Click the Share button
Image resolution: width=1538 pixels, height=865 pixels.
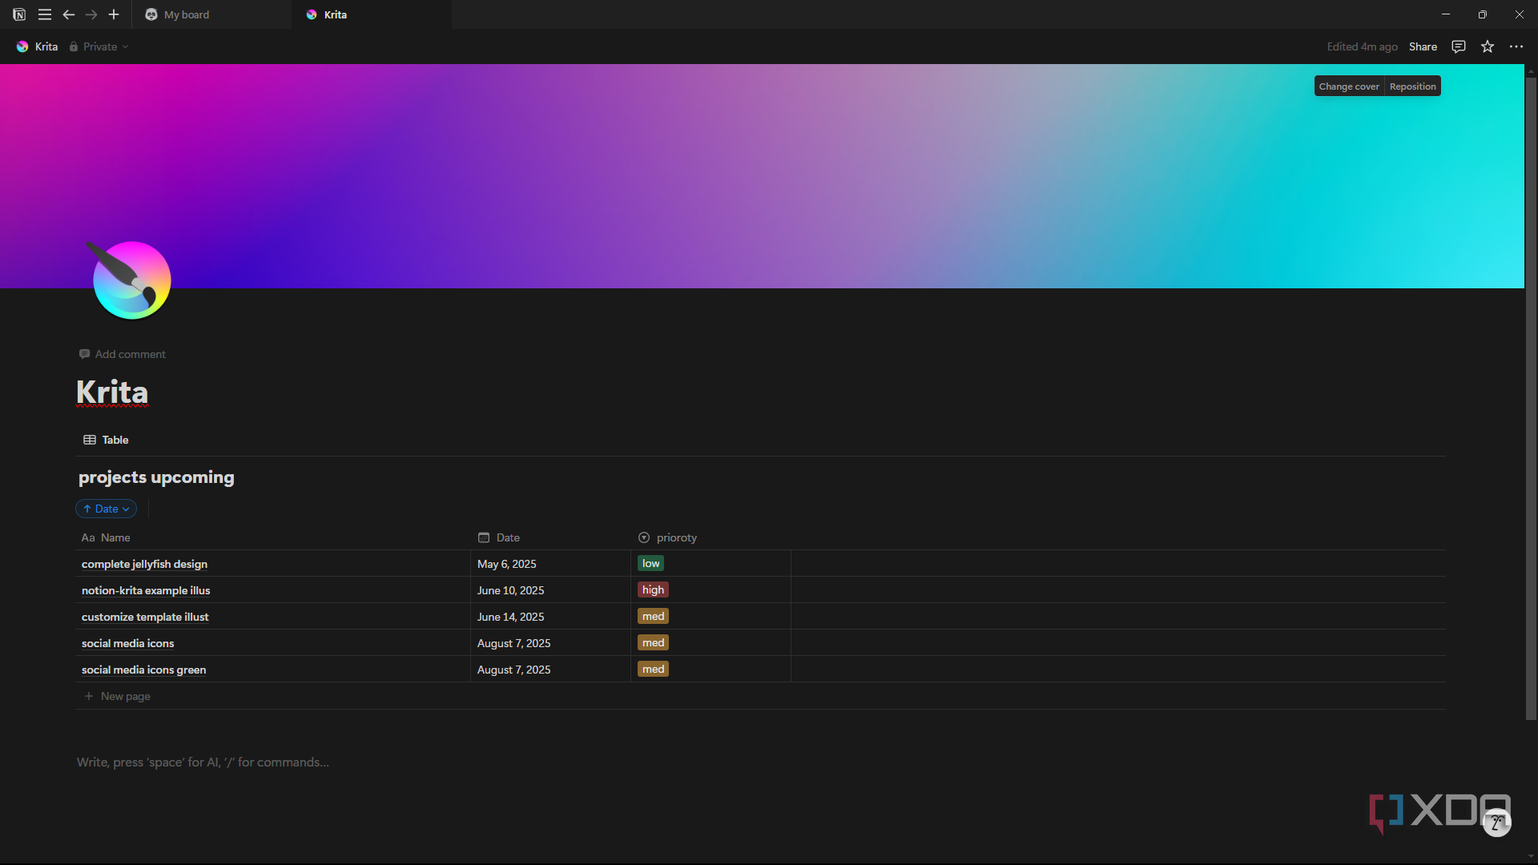1423,46
